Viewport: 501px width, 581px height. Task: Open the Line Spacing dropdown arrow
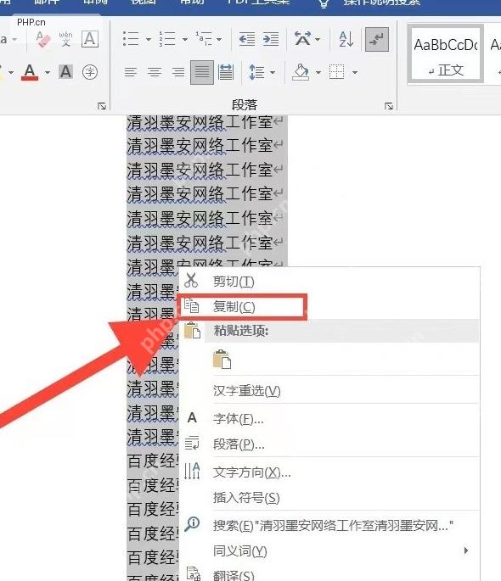pos(273,72)
